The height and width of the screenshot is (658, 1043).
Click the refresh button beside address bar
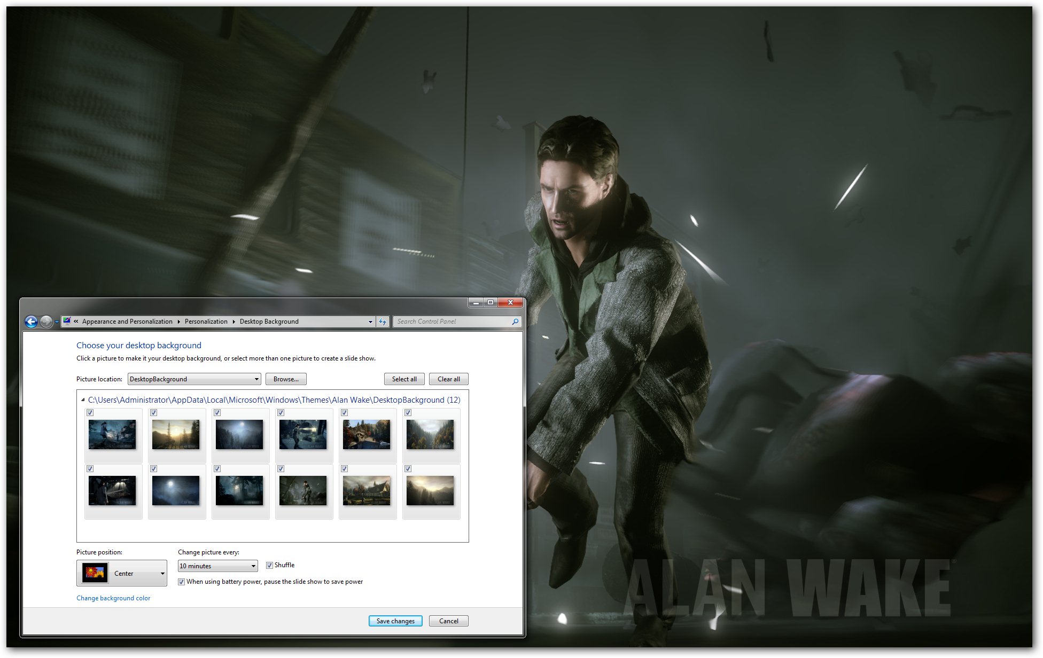[383, 322]
